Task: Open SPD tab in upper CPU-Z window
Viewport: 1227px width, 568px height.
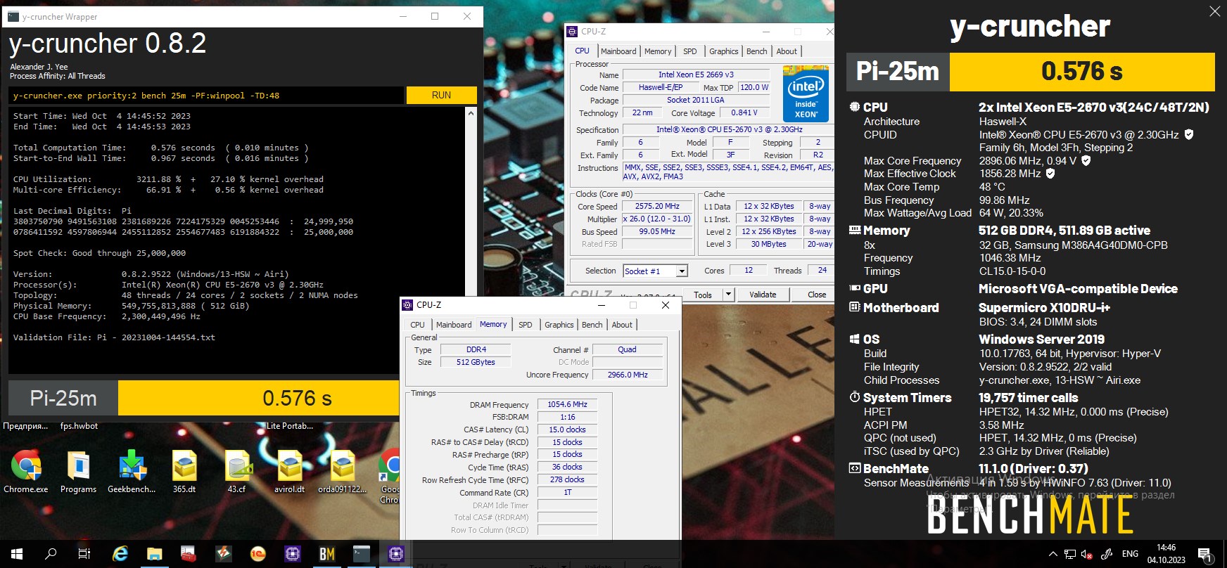Action: point(690,51)
